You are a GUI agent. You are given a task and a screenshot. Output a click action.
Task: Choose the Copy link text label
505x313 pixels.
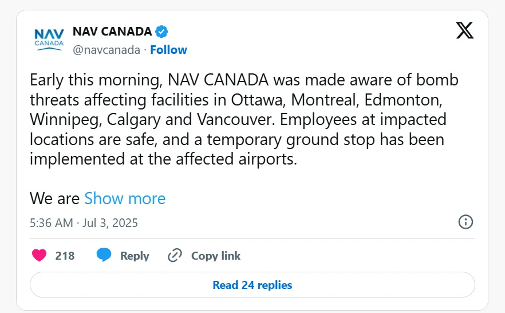tap(216, 256)
